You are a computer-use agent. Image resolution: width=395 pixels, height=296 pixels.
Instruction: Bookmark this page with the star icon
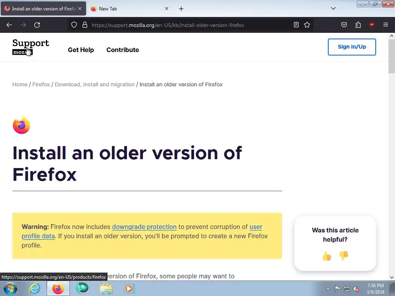point(307,25)
